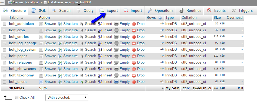Click the Structure icon for bolt_pages
The height and width of the screenshot is (103, 257).
point(60,56)
